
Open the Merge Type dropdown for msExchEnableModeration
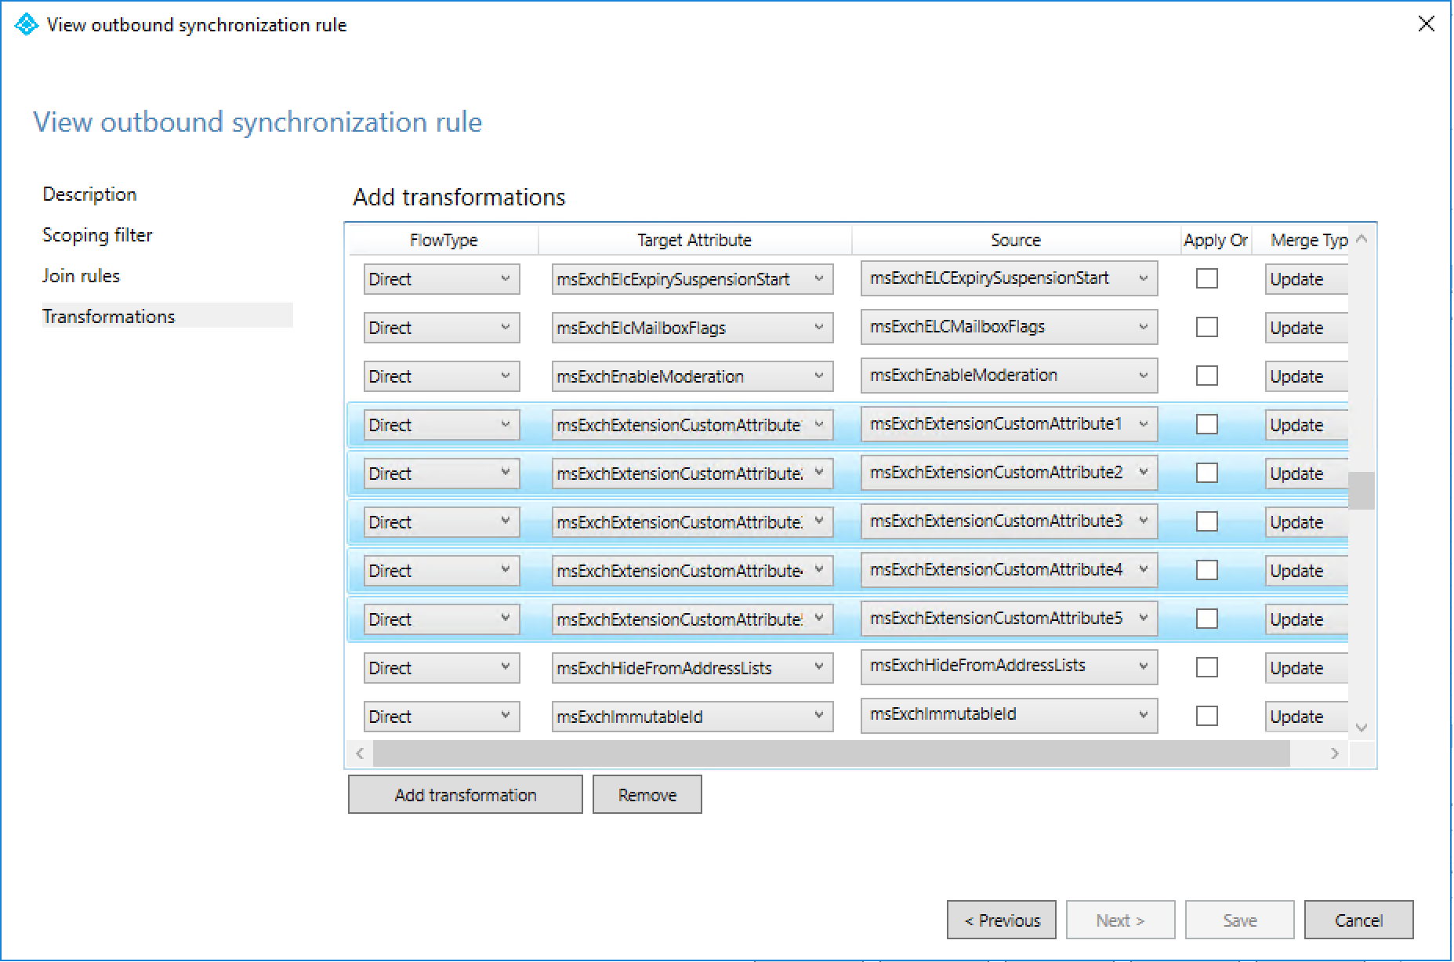click(1305, 376)
